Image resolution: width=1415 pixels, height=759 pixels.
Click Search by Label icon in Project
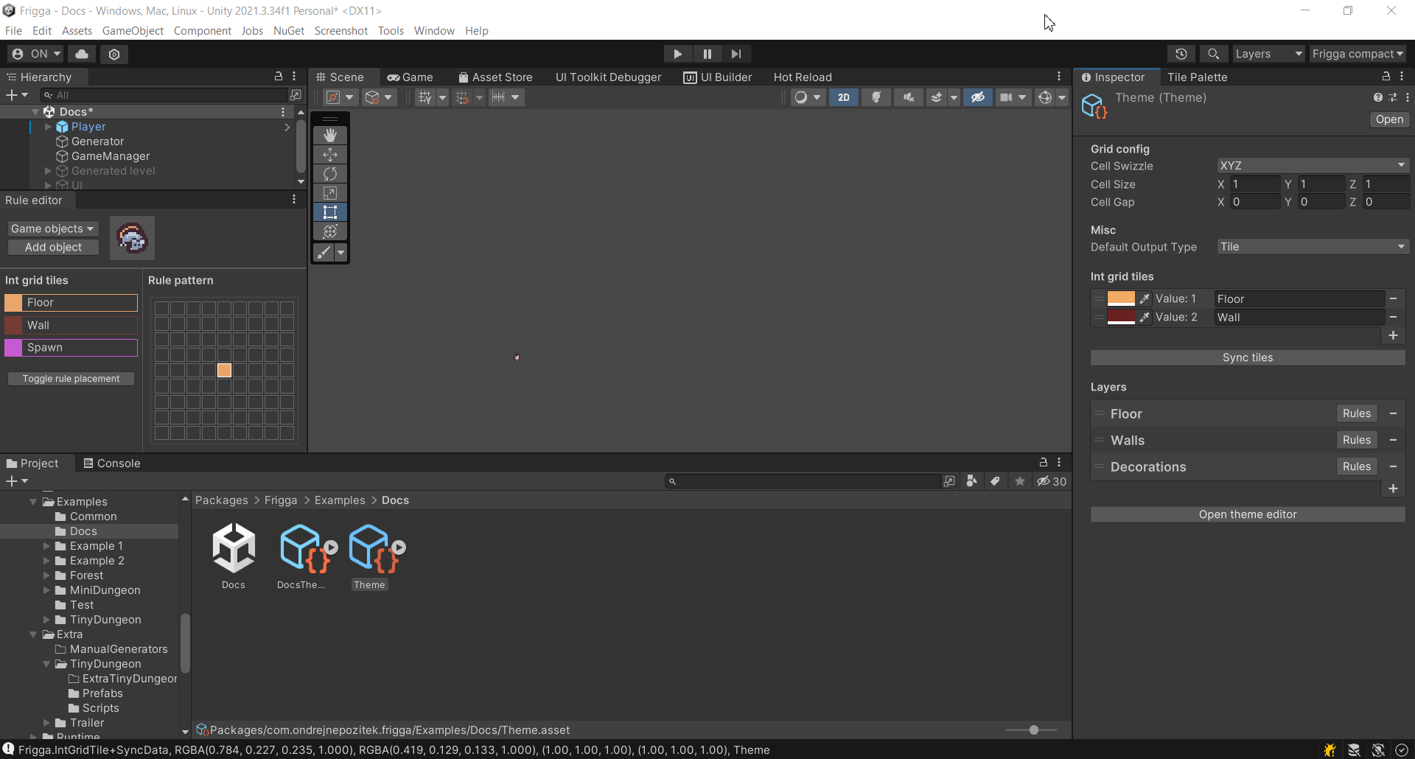pyautogui.click(x=995, y=481)
